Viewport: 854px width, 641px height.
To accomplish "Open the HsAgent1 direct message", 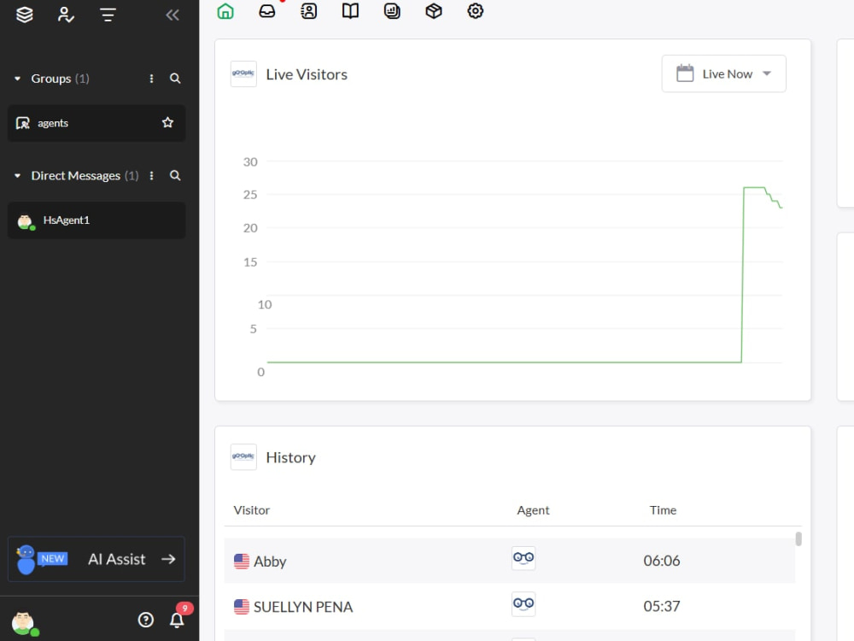I will pyautogui.click(x=97, y=221).
